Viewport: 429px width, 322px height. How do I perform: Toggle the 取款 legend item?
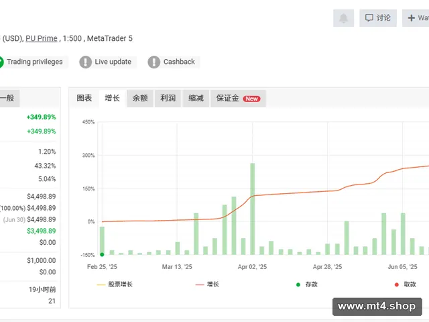click(x=405, y=284)
